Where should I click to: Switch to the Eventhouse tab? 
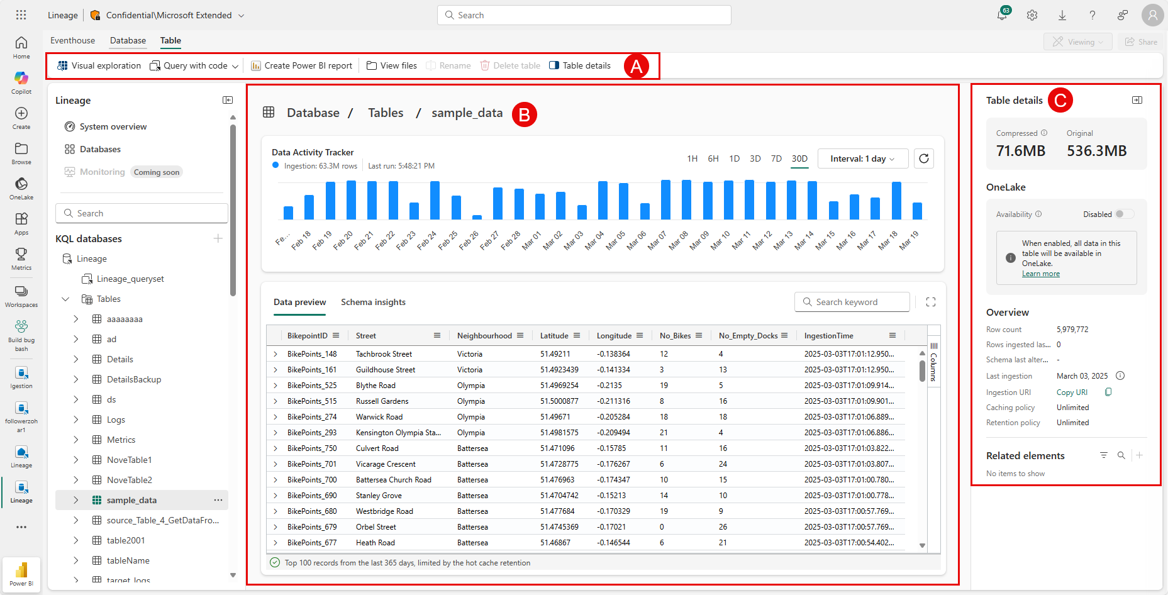(73, 40)
